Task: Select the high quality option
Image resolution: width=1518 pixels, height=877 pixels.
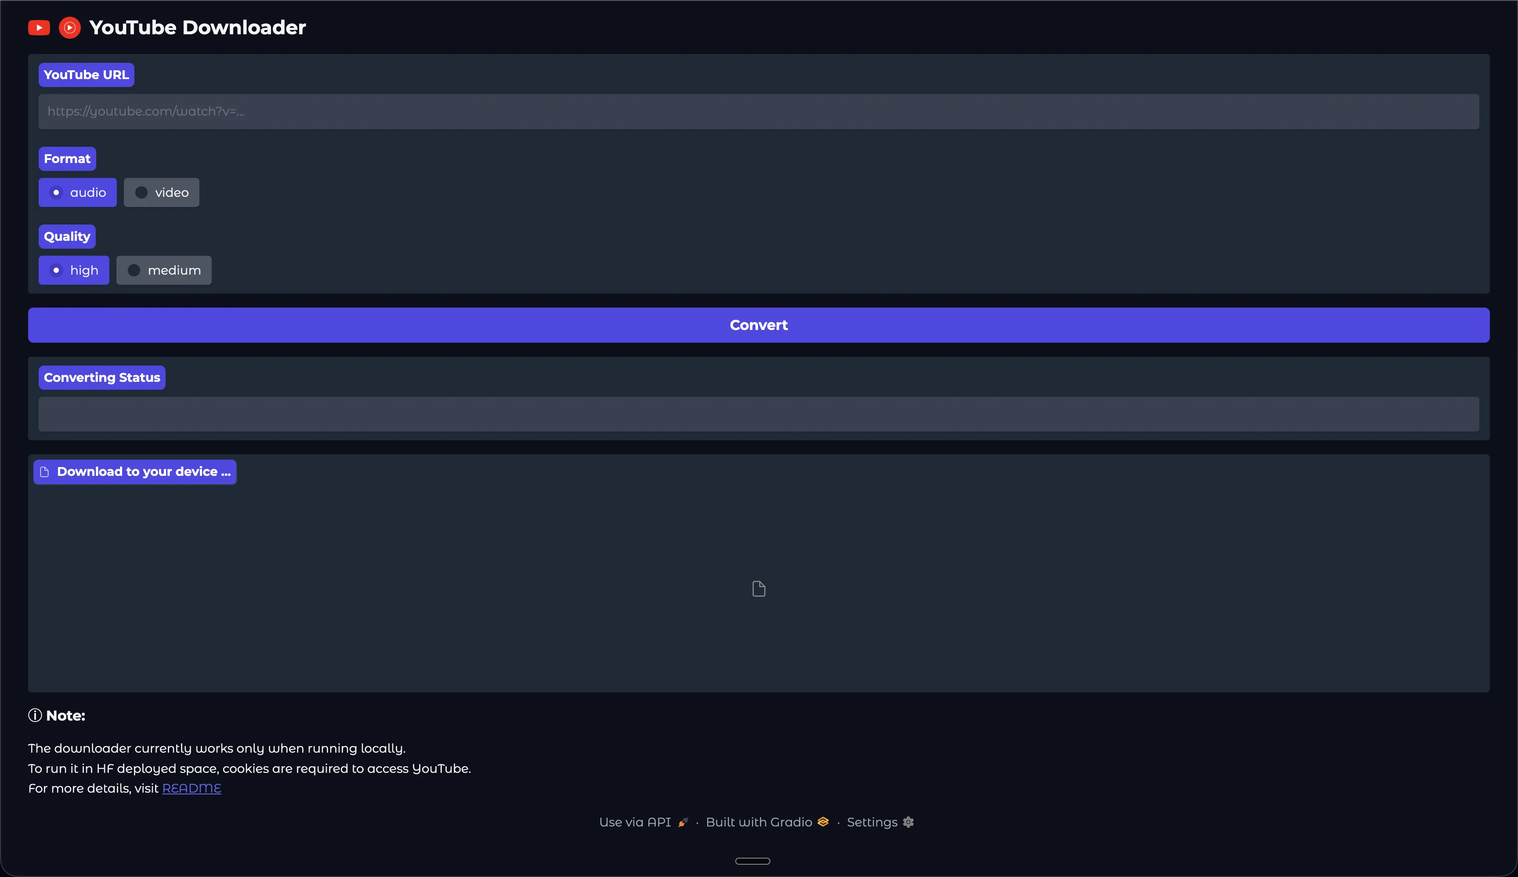Action: point(73,270)
